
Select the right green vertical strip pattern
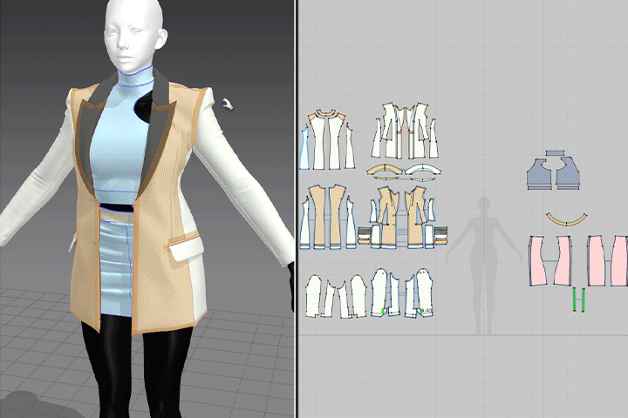tap(583, 299)
